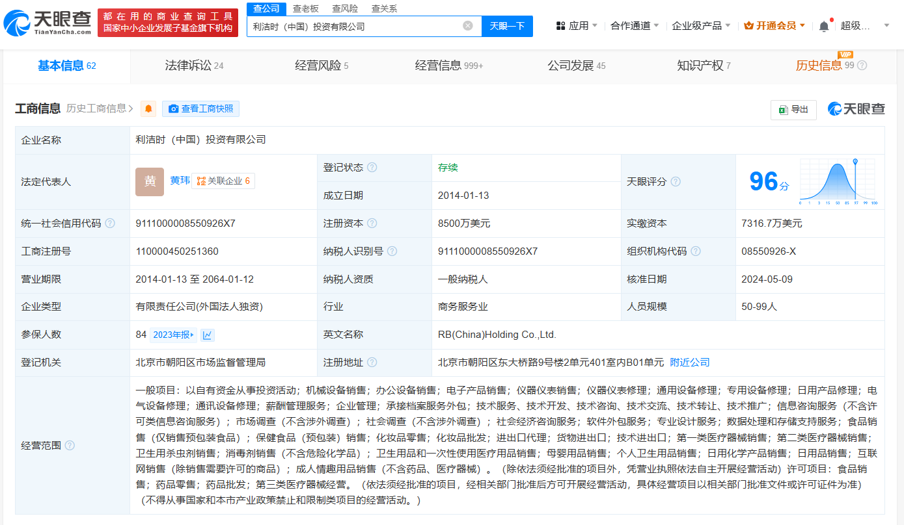
Task: Switch to 查老板 search tab
Action: 305,8
